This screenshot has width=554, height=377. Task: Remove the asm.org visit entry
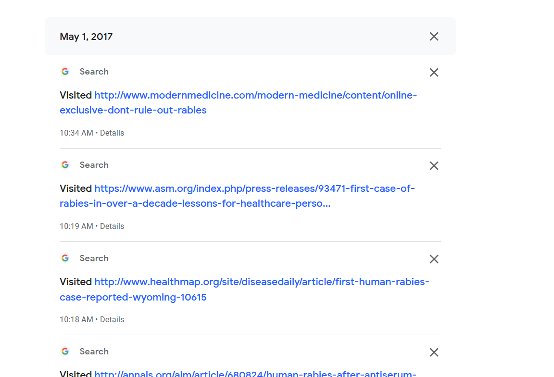coord(434,166)
